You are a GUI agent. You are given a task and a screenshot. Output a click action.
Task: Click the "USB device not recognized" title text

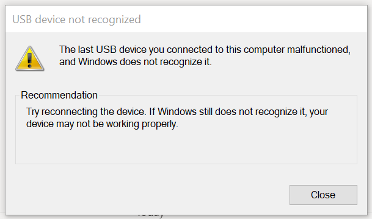click(x=76, y=19)
